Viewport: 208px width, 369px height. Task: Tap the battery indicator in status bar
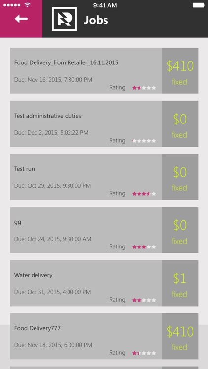point(199,5)
